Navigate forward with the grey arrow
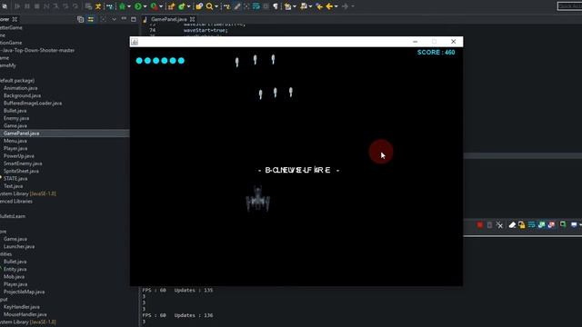Viewport: 582px width, 327px height. (x=345, y=6)
